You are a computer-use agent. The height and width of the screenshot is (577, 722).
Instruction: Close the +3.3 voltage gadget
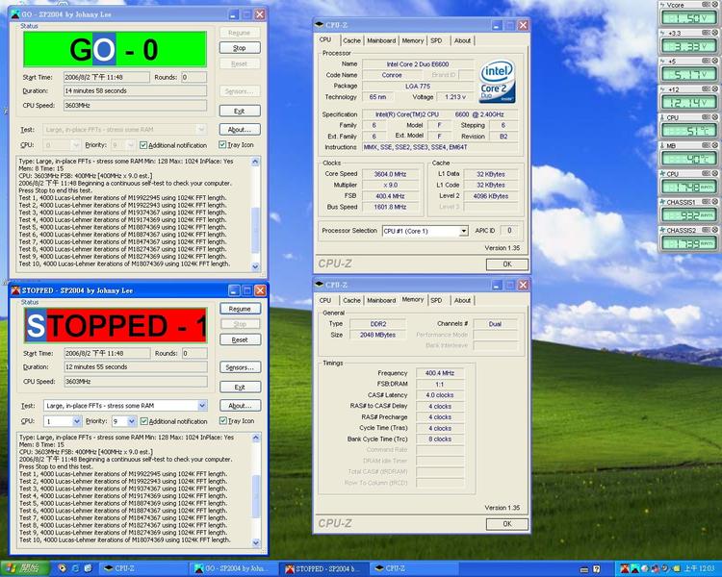point(715,33)
